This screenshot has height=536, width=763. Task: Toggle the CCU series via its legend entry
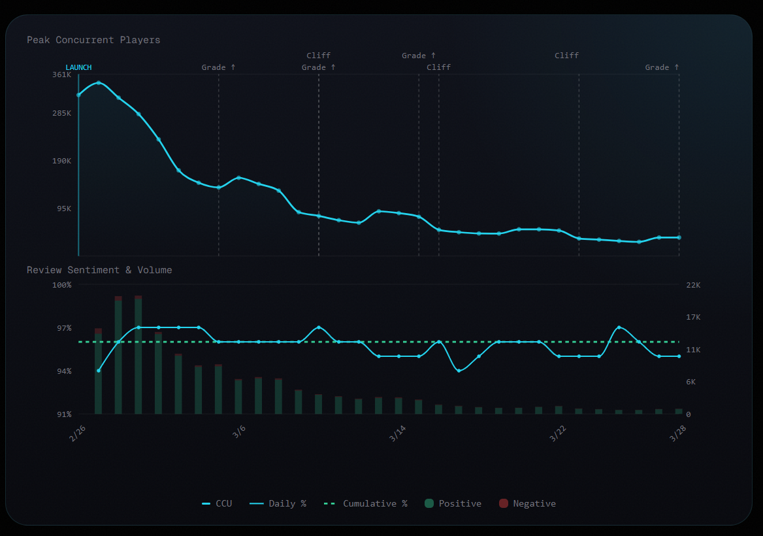coord(218,503)
